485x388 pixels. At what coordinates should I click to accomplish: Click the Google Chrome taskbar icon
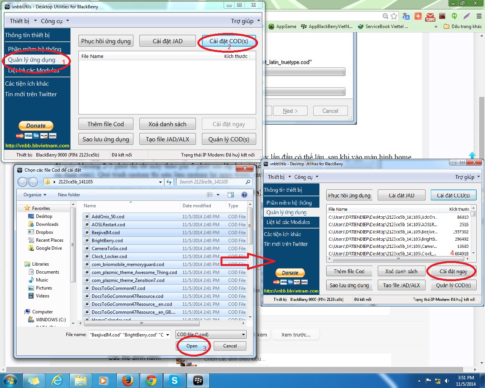pos(151,380)
